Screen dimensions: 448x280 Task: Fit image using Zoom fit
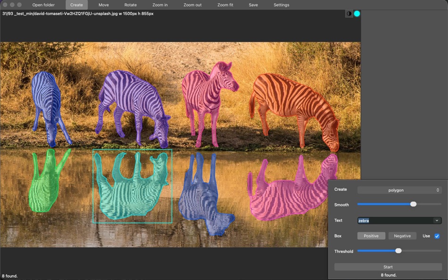[x=225, y=5]
